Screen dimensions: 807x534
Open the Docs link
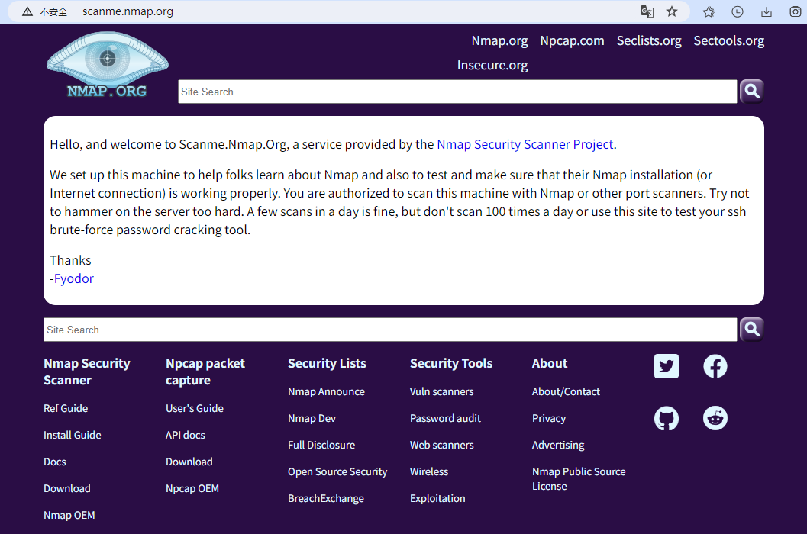54,462
